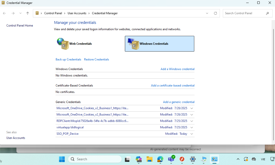Show hidden system tray icons
The height and width of the screenshot is (165, 275).
point(238,159)
